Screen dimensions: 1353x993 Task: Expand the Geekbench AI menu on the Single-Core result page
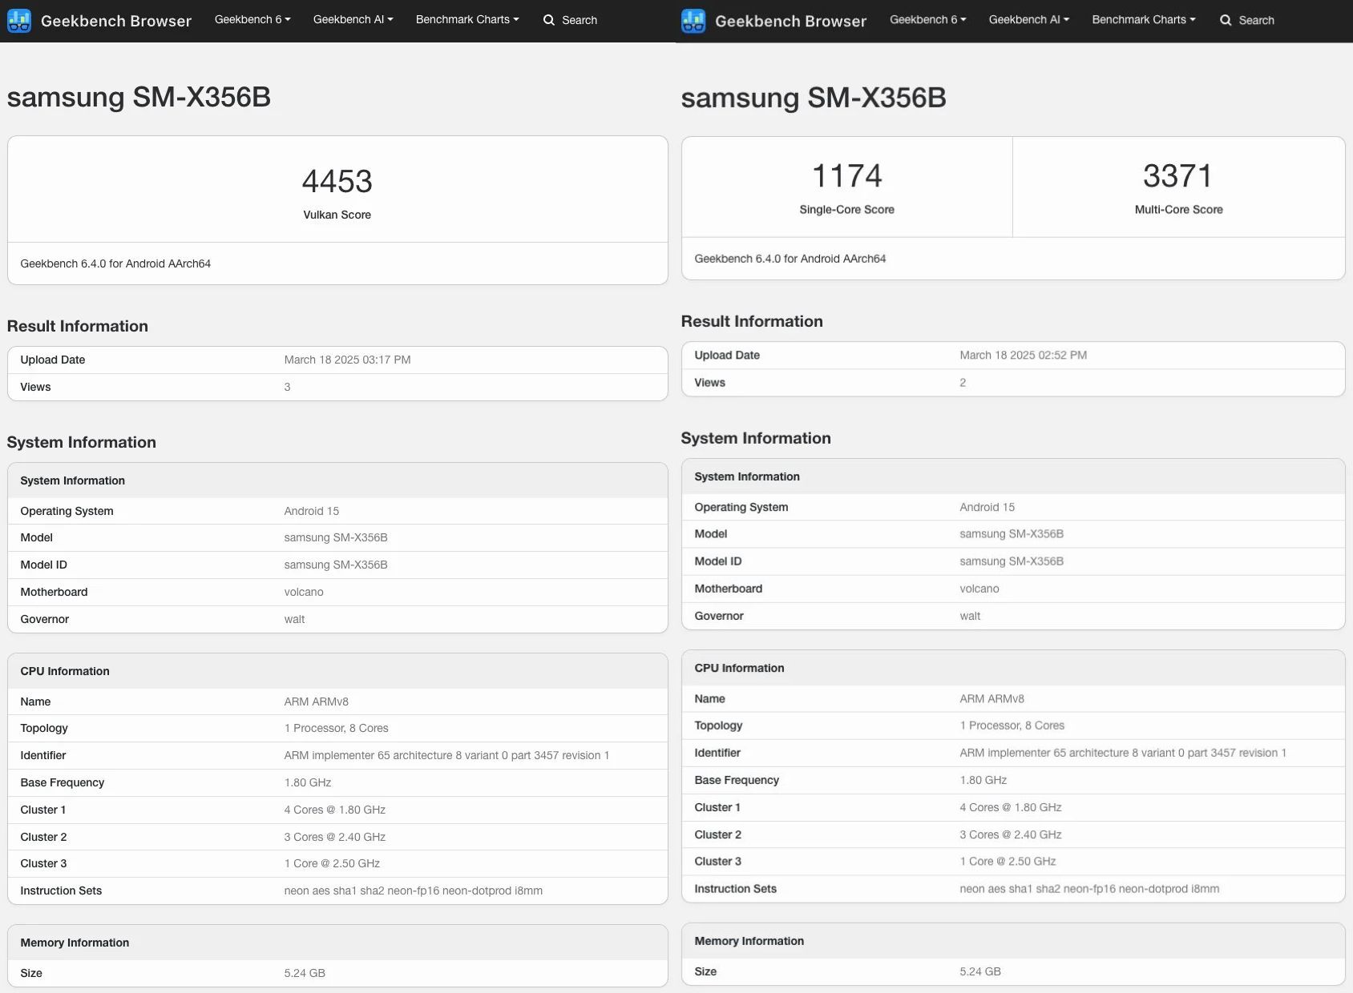coord(1028,19)
